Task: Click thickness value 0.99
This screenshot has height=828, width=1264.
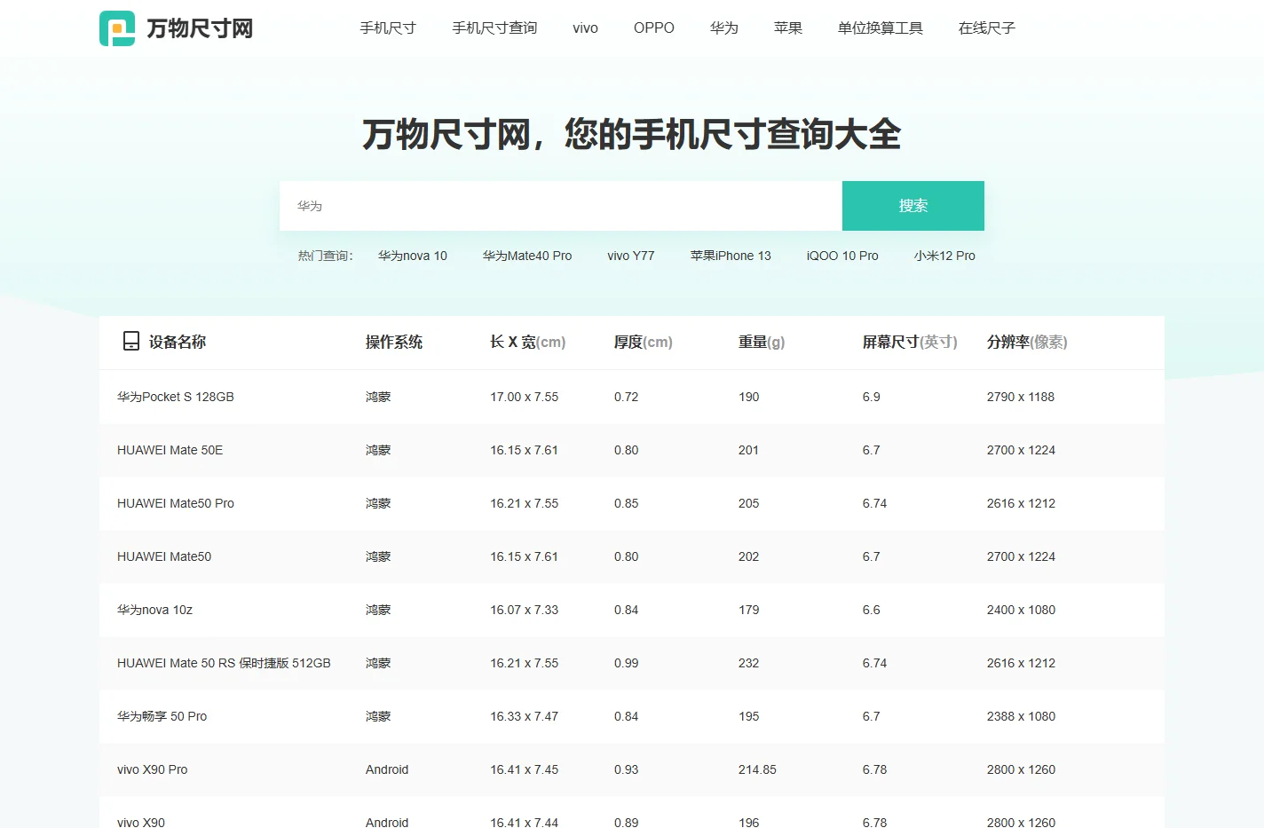Action: pos(627,663)
